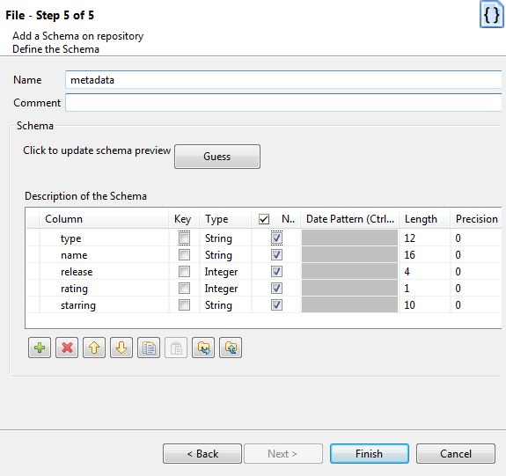Screen dimensions: 506x476
Task: Toggle Key checkbox for name column
Action: 184,255
